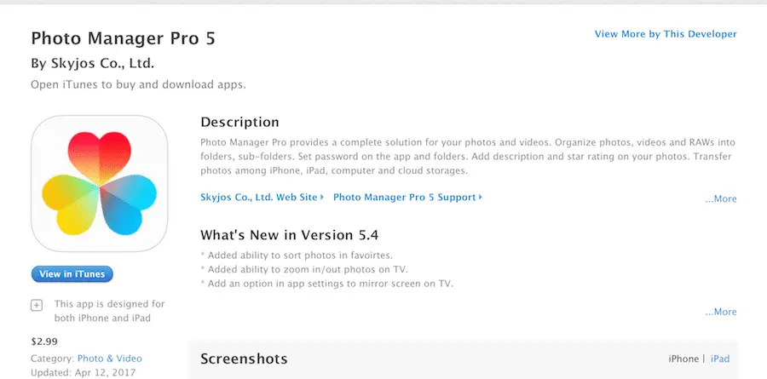Visit the Skyjos Co., Ltd. Web Site link
767x379 pixels.
[x=262, y=198]
